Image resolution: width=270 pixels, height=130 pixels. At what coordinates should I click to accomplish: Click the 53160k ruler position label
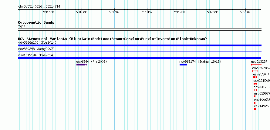click(81, 12)
